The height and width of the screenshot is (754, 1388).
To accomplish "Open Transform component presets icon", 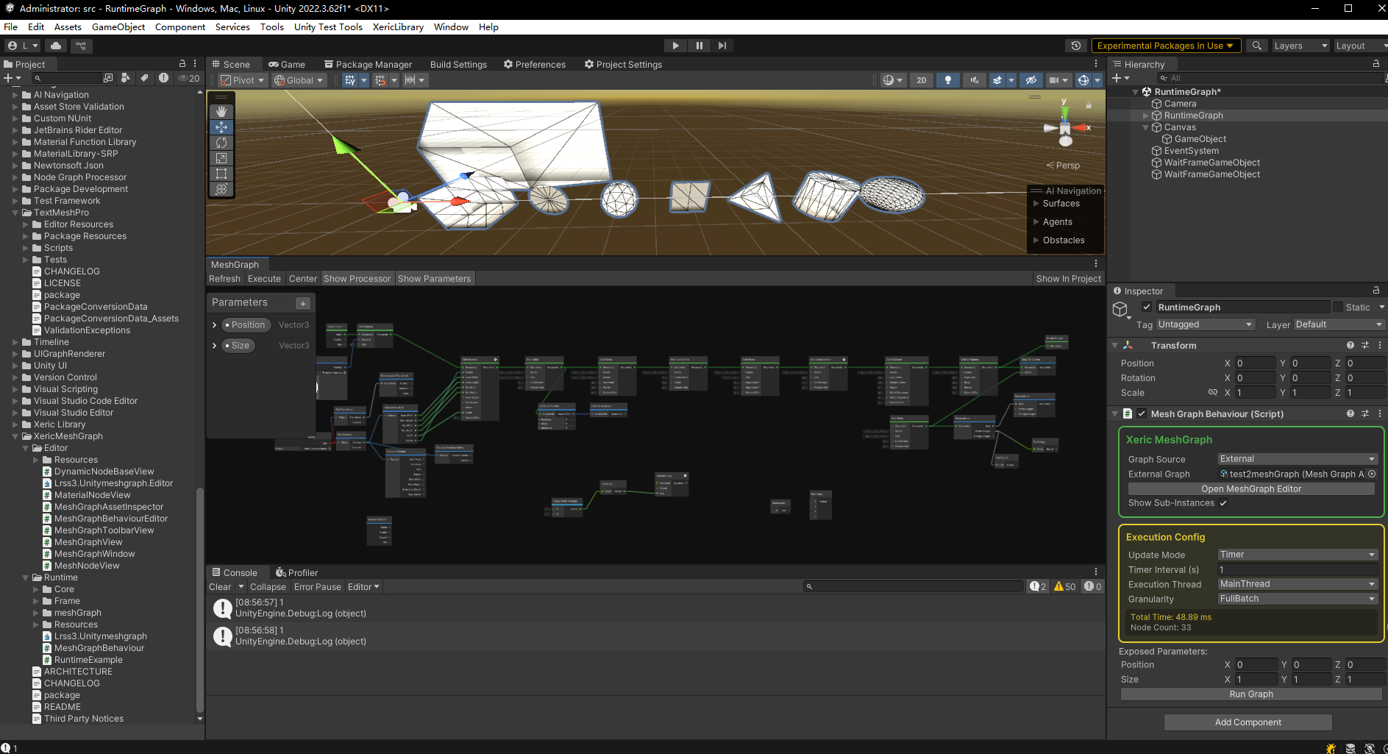I will tap(1365, 345).
